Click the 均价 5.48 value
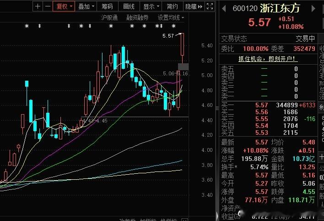 tap(309, 142)
